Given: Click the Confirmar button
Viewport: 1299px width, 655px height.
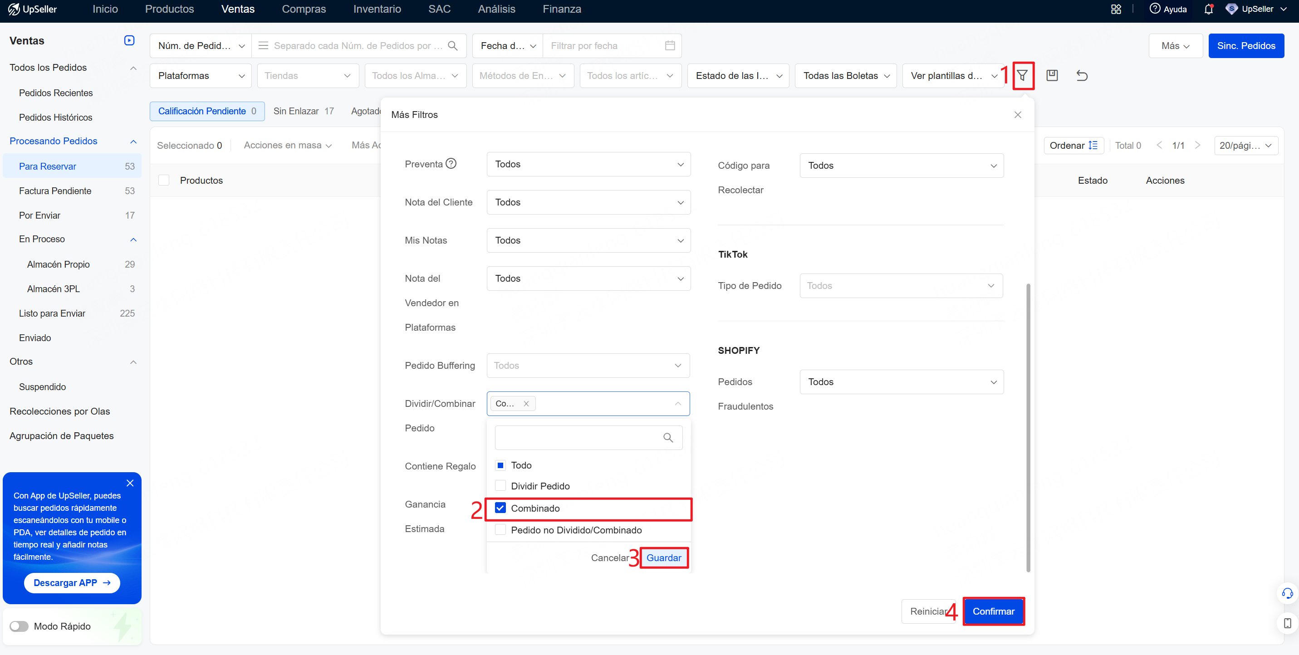Looking at the screenshot, I should coord(993,611).
